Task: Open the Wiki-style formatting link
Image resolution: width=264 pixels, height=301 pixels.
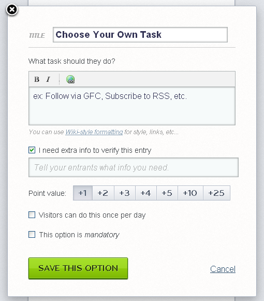Action: [x=94, y=132]
